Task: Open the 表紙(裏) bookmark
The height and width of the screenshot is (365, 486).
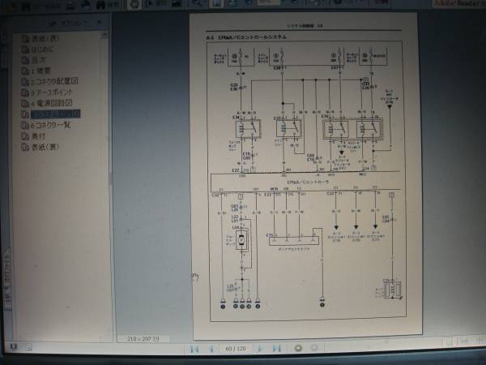Action: [x=45, y=147]
